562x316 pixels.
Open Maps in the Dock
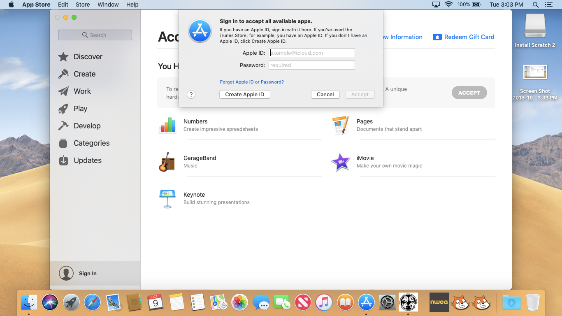pyautogui.click(x=218, y=303)
